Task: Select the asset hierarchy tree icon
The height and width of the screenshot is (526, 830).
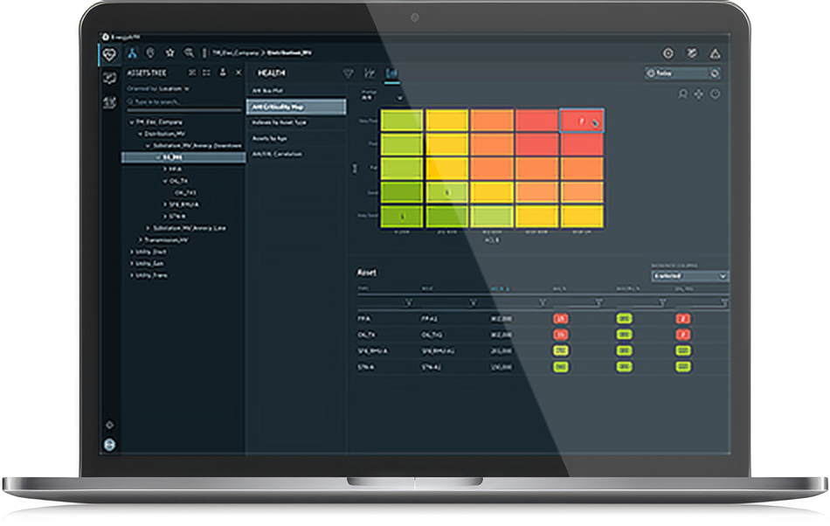Action: pyautogui.click(x=132, y=53)
